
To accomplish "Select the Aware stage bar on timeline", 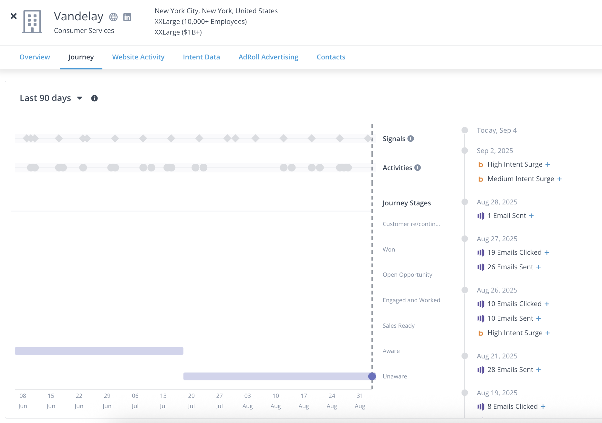I will [99, 351].
